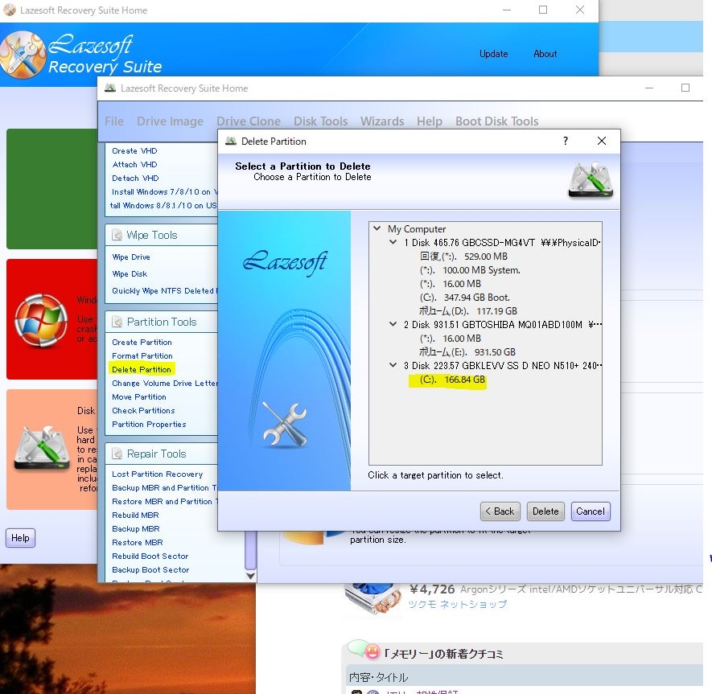The image size is (712, 694).
Task: Click Attach VHD in sidebar
Action: coord(134,164)
